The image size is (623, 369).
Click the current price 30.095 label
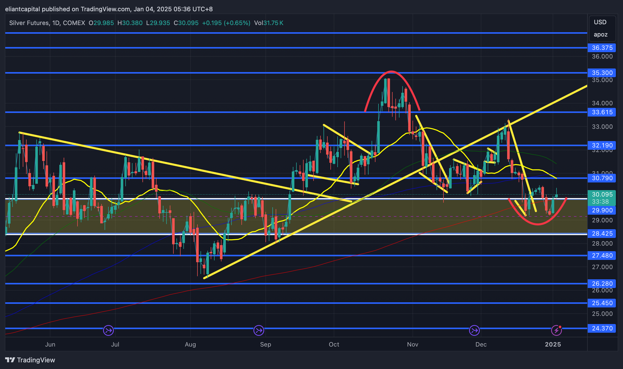pos(602,194)
